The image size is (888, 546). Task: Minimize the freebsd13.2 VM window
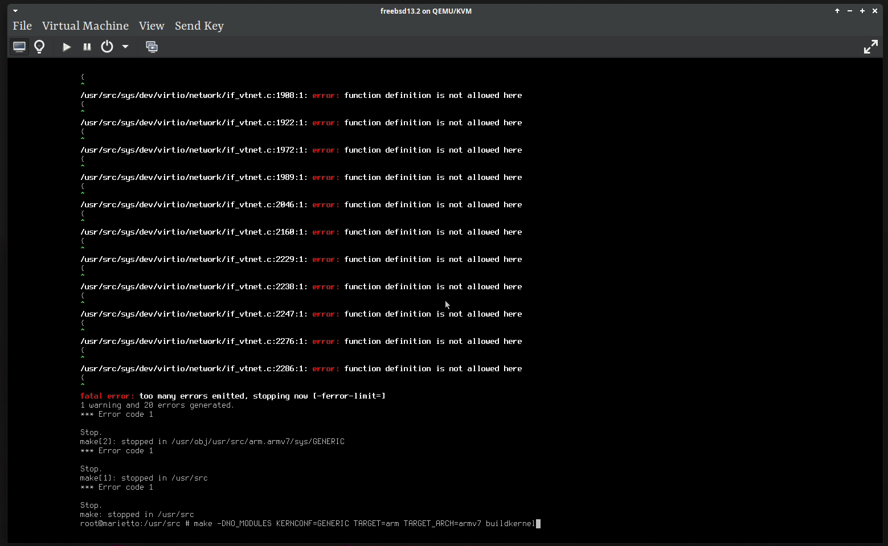850,11
